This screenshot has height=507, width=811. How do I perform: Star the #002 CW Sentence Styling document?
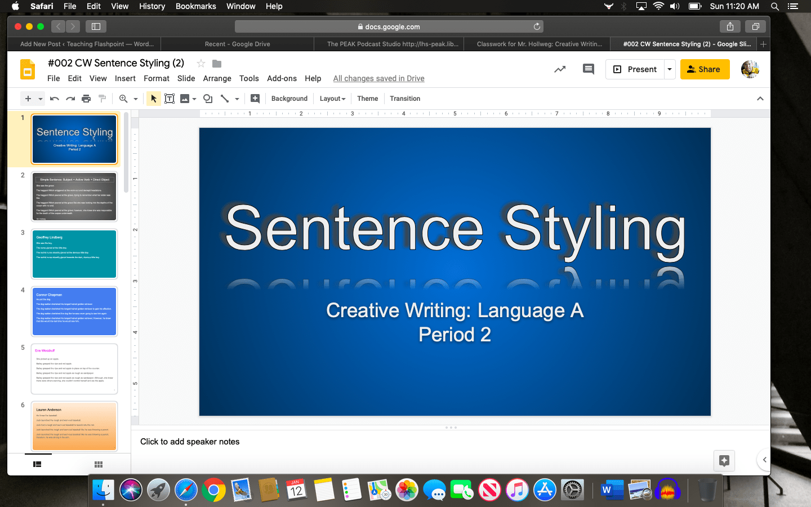(x=201, y=63)
